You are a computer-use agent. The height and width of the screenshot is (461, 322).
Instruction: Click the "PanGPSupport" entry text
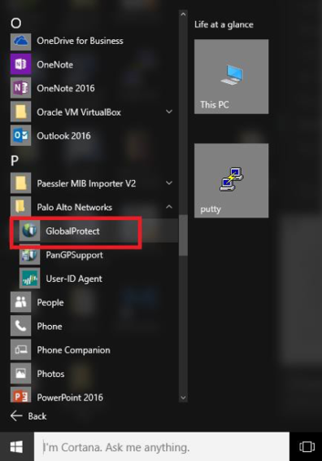tap(74, 255)
